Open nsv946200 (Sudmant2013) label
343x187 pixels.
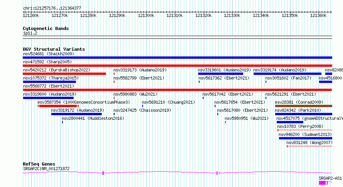click(x=305, y=134)
